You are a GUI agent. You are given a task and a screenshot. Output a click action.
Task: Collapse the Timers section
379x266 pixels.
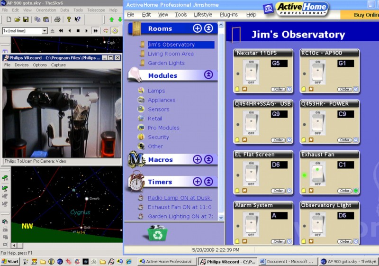coord(208,182)
